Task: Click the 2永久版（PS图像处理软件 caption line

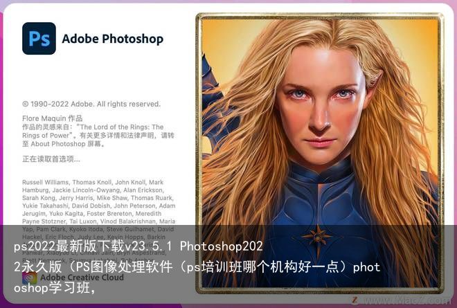Action: point(197,267)
